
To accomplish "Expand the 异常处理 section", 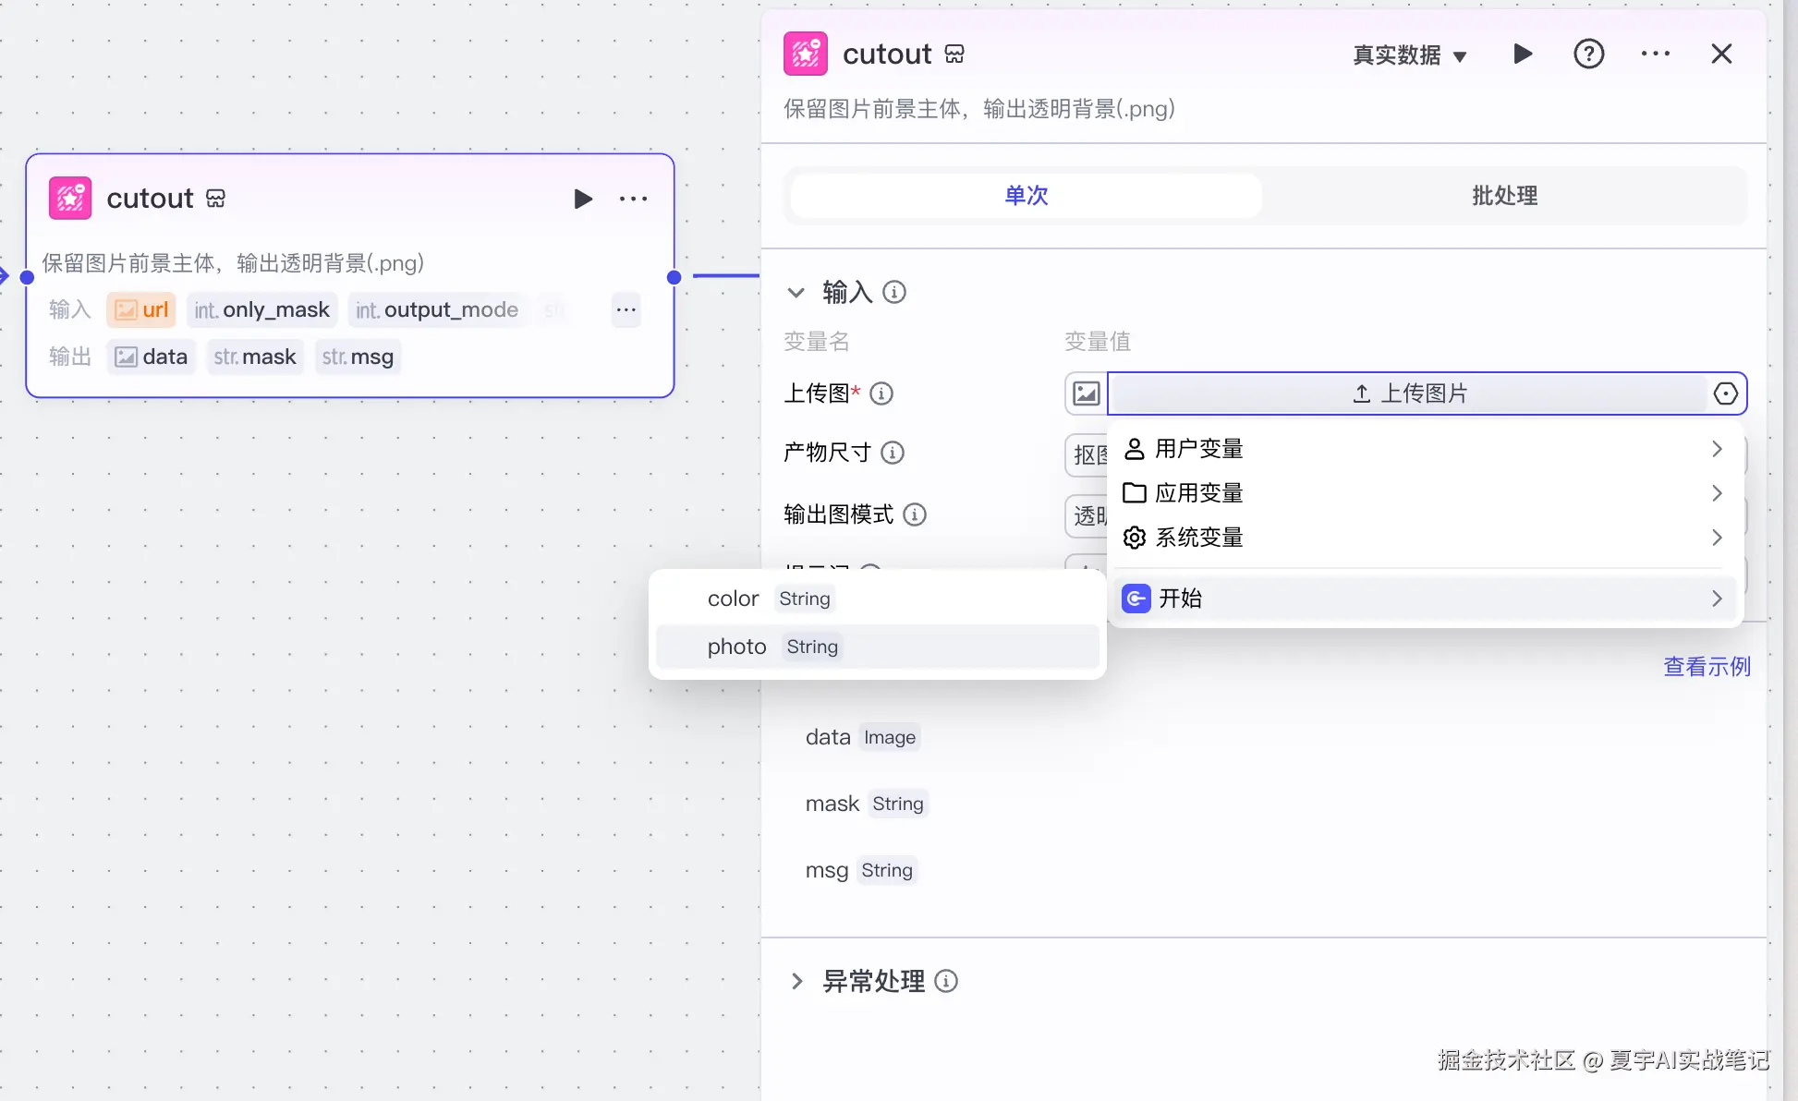I will pos(796,981).
